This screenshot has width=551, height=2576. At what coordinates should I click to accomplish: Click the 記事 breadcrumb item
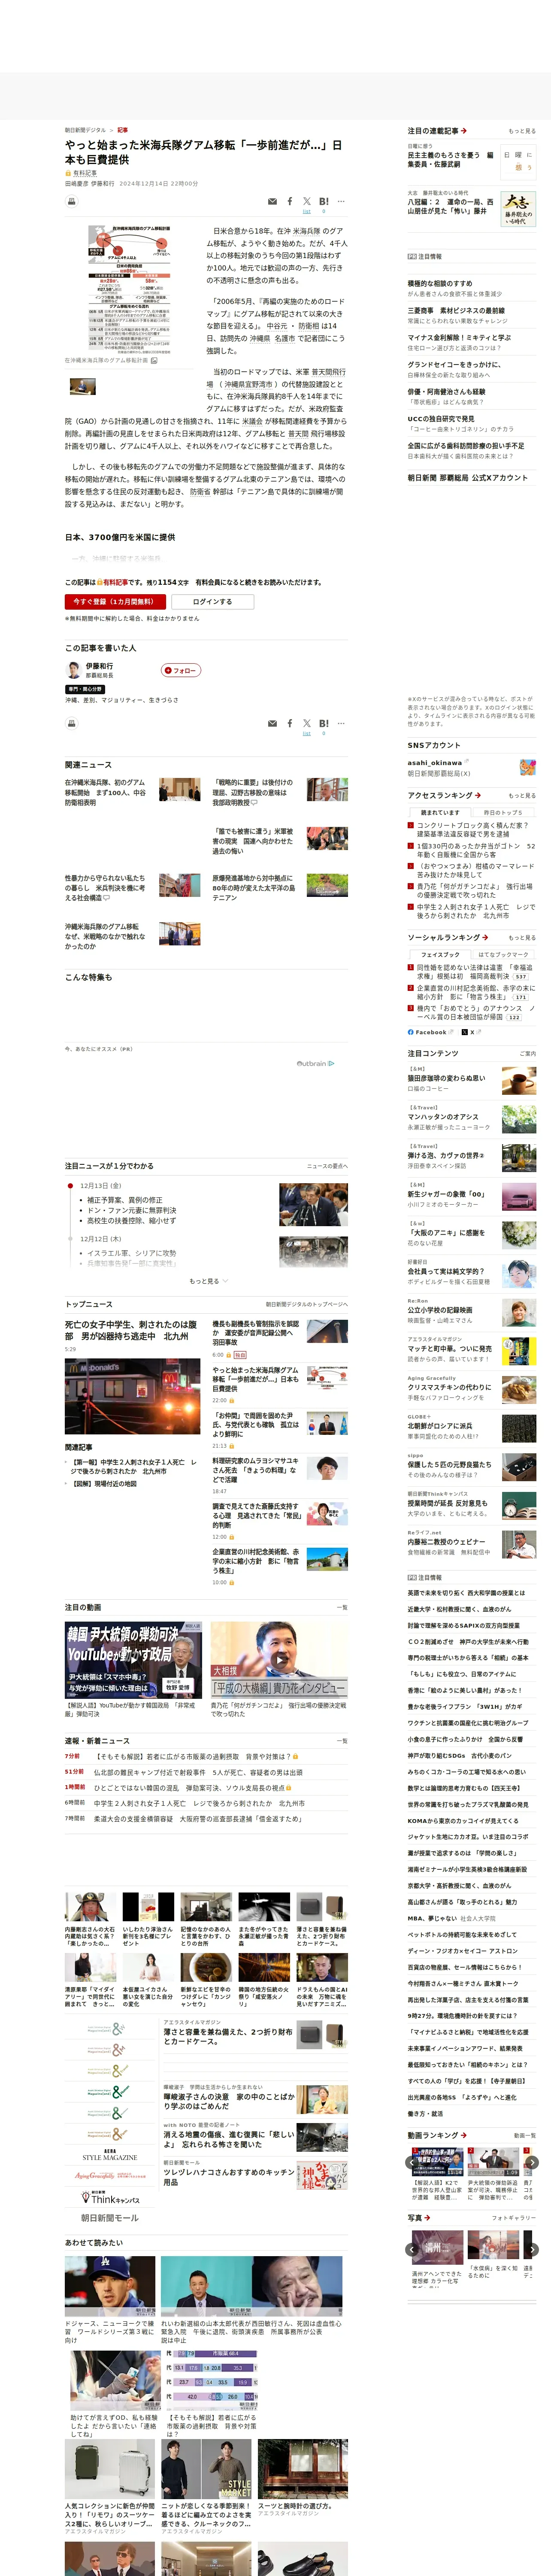(x=122, y=130)
